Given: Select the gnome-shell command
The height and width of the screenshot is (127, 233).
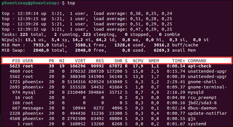Looking at the screenshot, I should (202, 82).
